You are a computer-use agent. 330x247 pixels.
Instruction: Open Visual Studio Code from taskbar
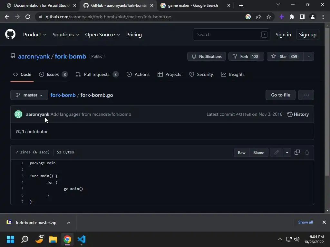point(82,239)
